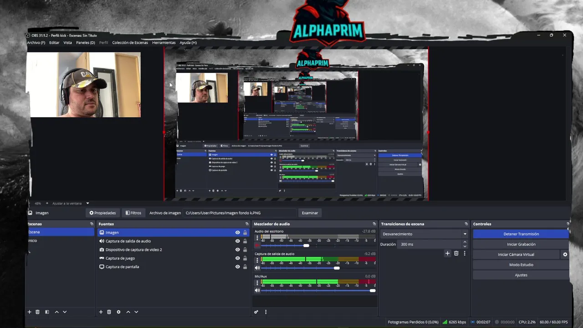583x328 pixels.
Task: Zoom in preview with plus icon
Action: click(47, 203)
